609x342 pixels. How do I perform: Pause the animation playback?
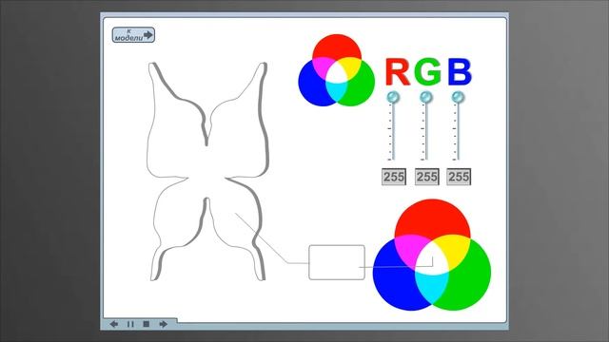130,324
